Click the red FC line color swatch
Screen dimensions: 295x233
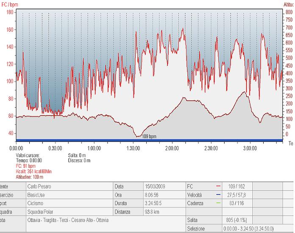tap(218, 186)
